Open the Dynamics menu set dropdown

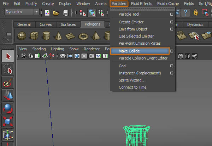tap(36, 12)
